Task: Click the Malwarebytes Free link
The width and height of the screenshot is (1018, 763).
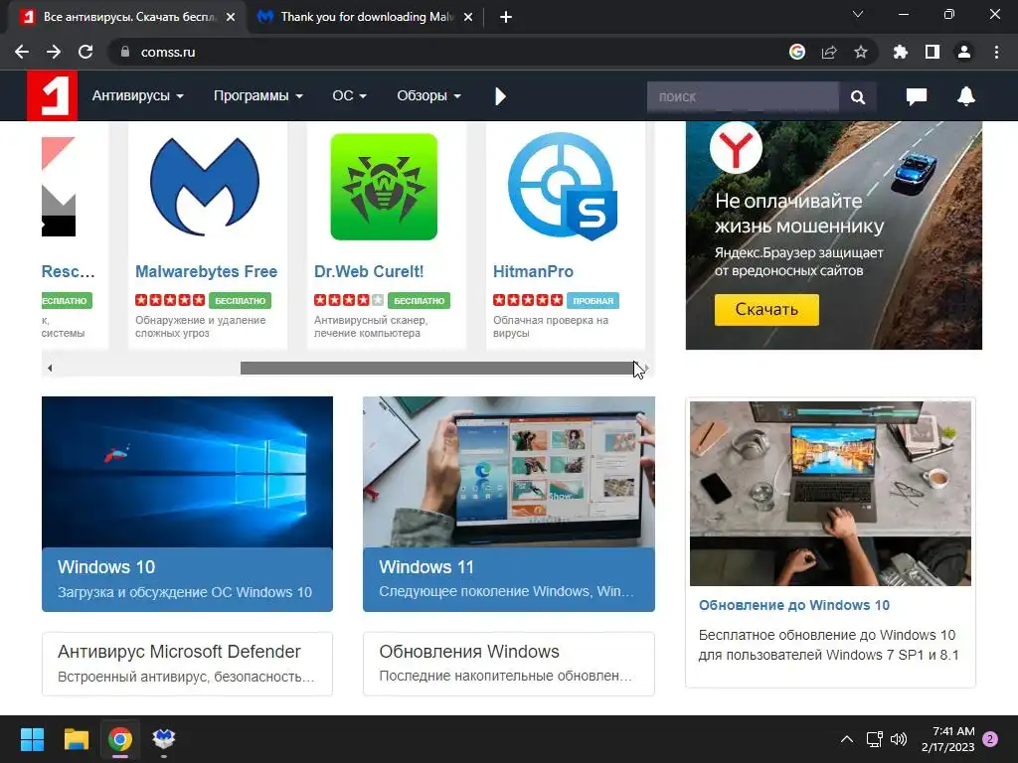Action: [x=206, y=272]
